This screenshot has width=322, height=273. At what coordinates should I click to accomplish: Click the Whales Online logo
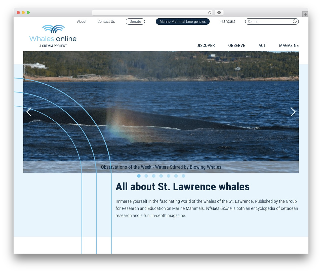(x=53, y=36)
